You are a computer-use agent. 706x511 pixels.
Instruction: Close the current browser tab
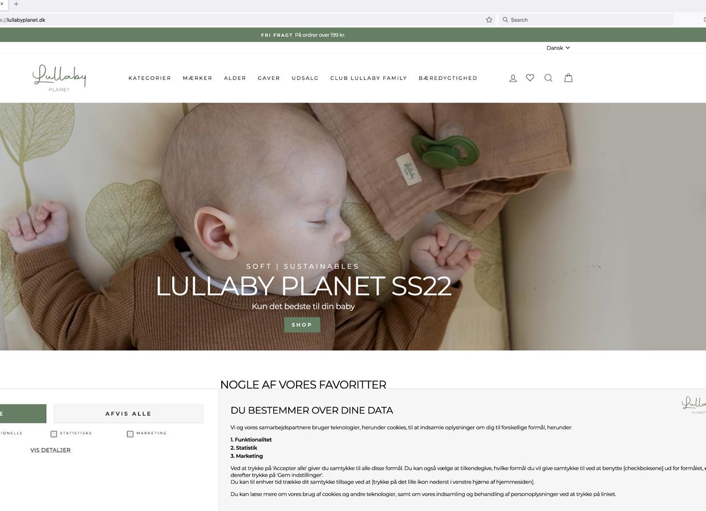(2, 4)
